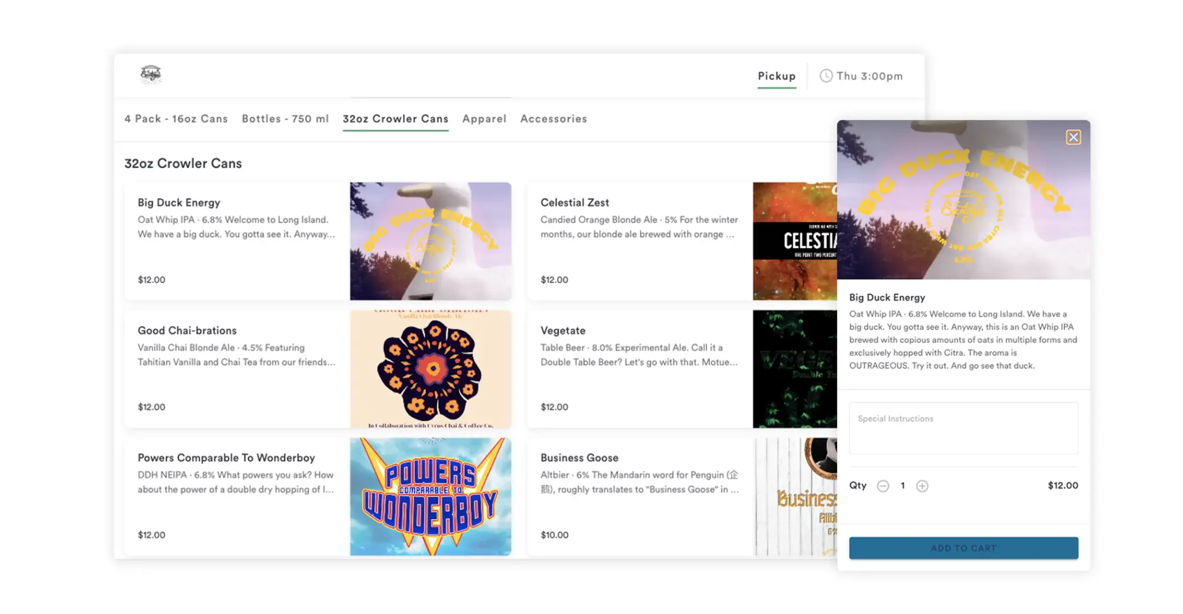This screenshot has height=614, width=1183.
Task: Open the Powers Comparable To Wonderboy artwork
Action: tap(430, 496)
